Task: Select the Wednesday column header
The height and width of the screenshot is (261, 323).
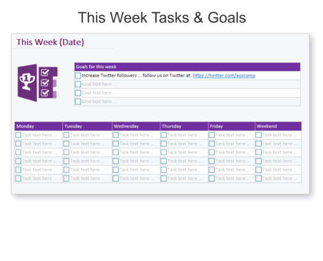Action: point(136,126)
